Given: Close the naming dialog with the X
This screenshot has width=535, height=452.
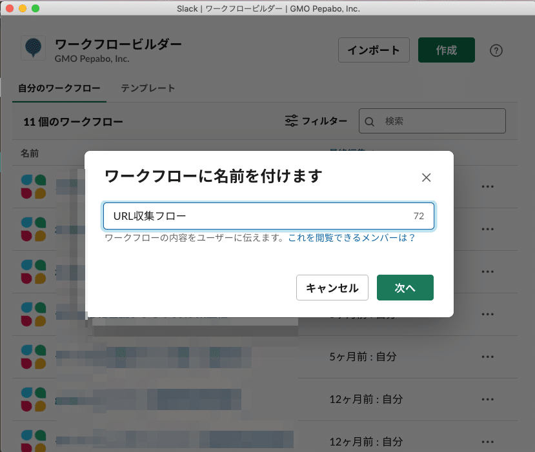Looking at the screenshot, I should click(426, 177).
